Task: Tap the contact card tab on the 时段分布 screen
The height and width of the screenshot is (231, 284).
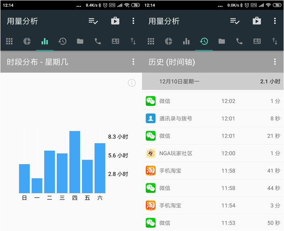Action: pyautogui.click(x=115, y=41)
